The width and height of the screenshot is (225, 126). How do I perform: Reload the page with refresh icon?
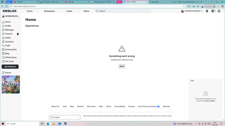6,6
